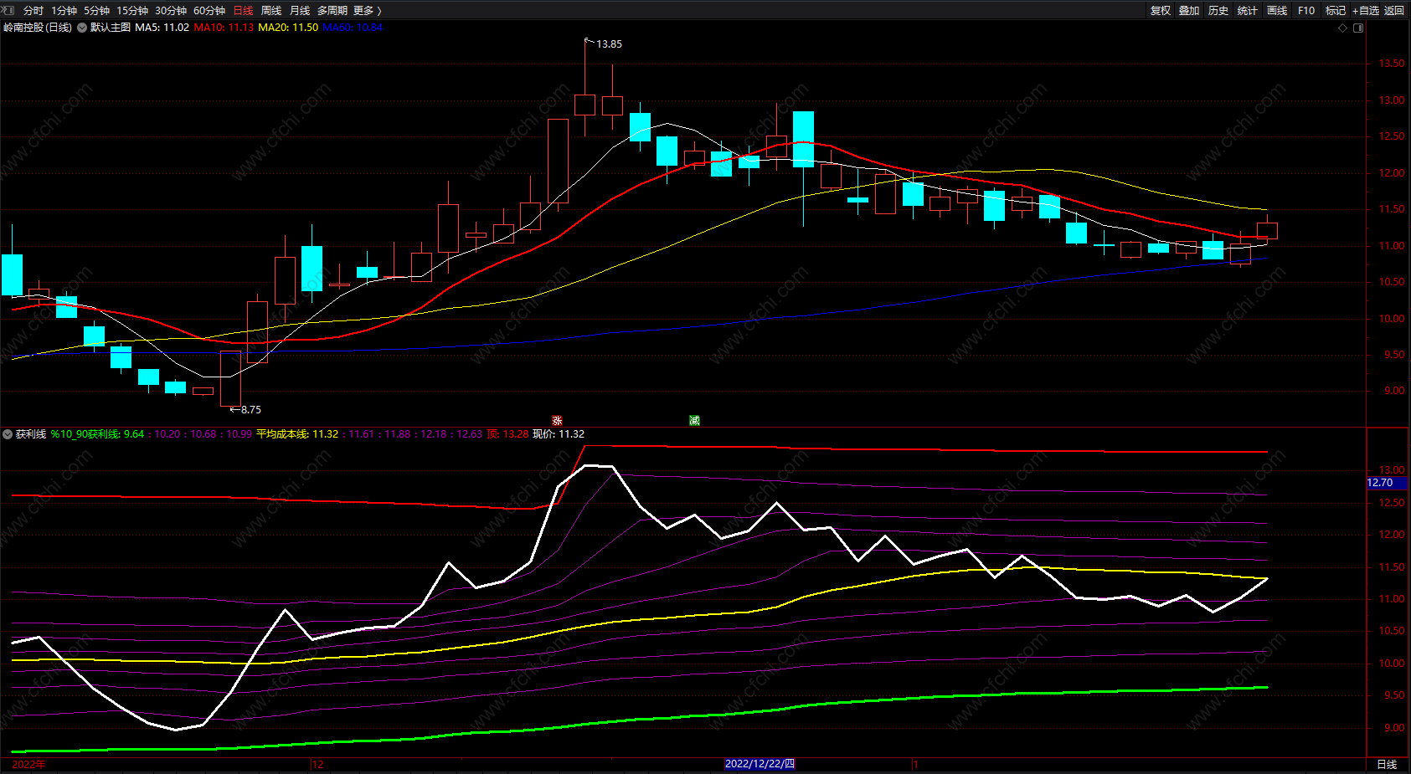1411x774 pixels.
Task: Select the 60分钟 period tab
Action: click(x=209, y=11)
